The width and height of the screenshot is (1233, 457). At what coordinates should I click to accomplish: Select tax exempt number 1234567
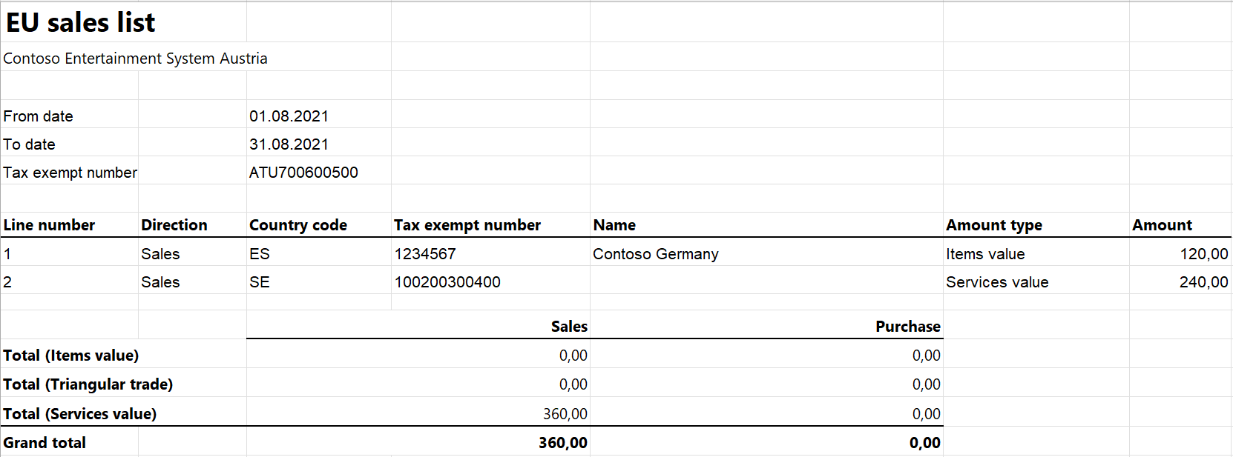pos(425,254)
